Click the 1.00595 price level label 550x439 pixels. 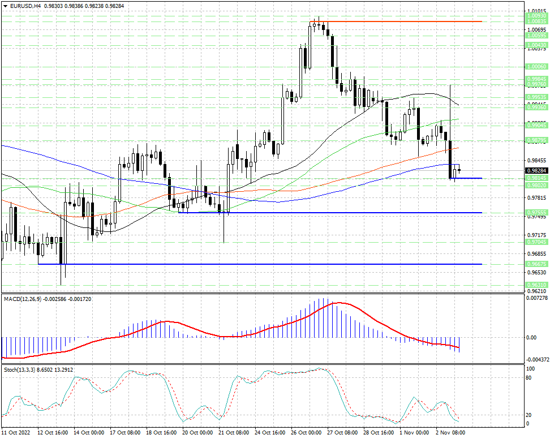click(x=536, y=36)
